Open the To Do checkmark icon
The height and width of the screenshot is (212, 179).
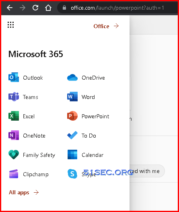point(72,135)
